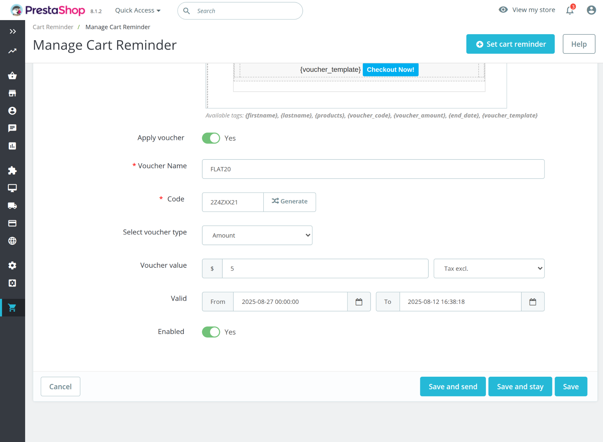
Task: Open the Modules puzzle-piece sidebar icon
Action: click(x=12, y=170)
